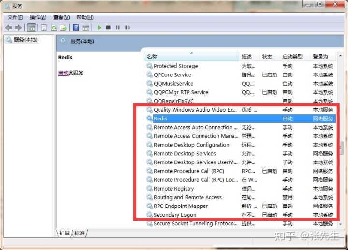Restart the service with the restart icon
This screenshot has height=250, width=348.
pyautogui.click(x=128, y=28)
